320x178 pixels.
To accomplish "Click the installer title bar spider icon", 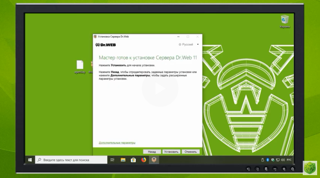I will tap(95, 37).
